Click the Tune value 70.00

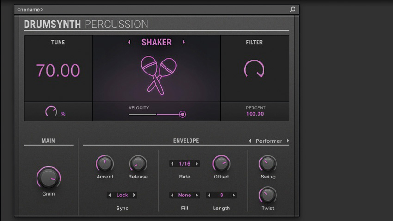pyautogui.click(x=58, y=70)
